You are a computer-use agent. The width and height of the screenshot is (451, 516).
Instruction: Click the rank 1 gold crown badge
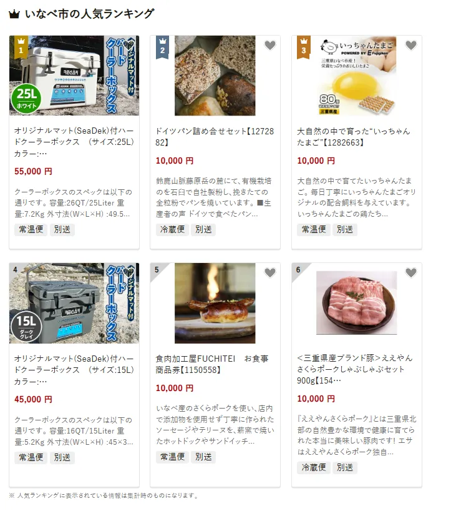(x=21, y=47)
